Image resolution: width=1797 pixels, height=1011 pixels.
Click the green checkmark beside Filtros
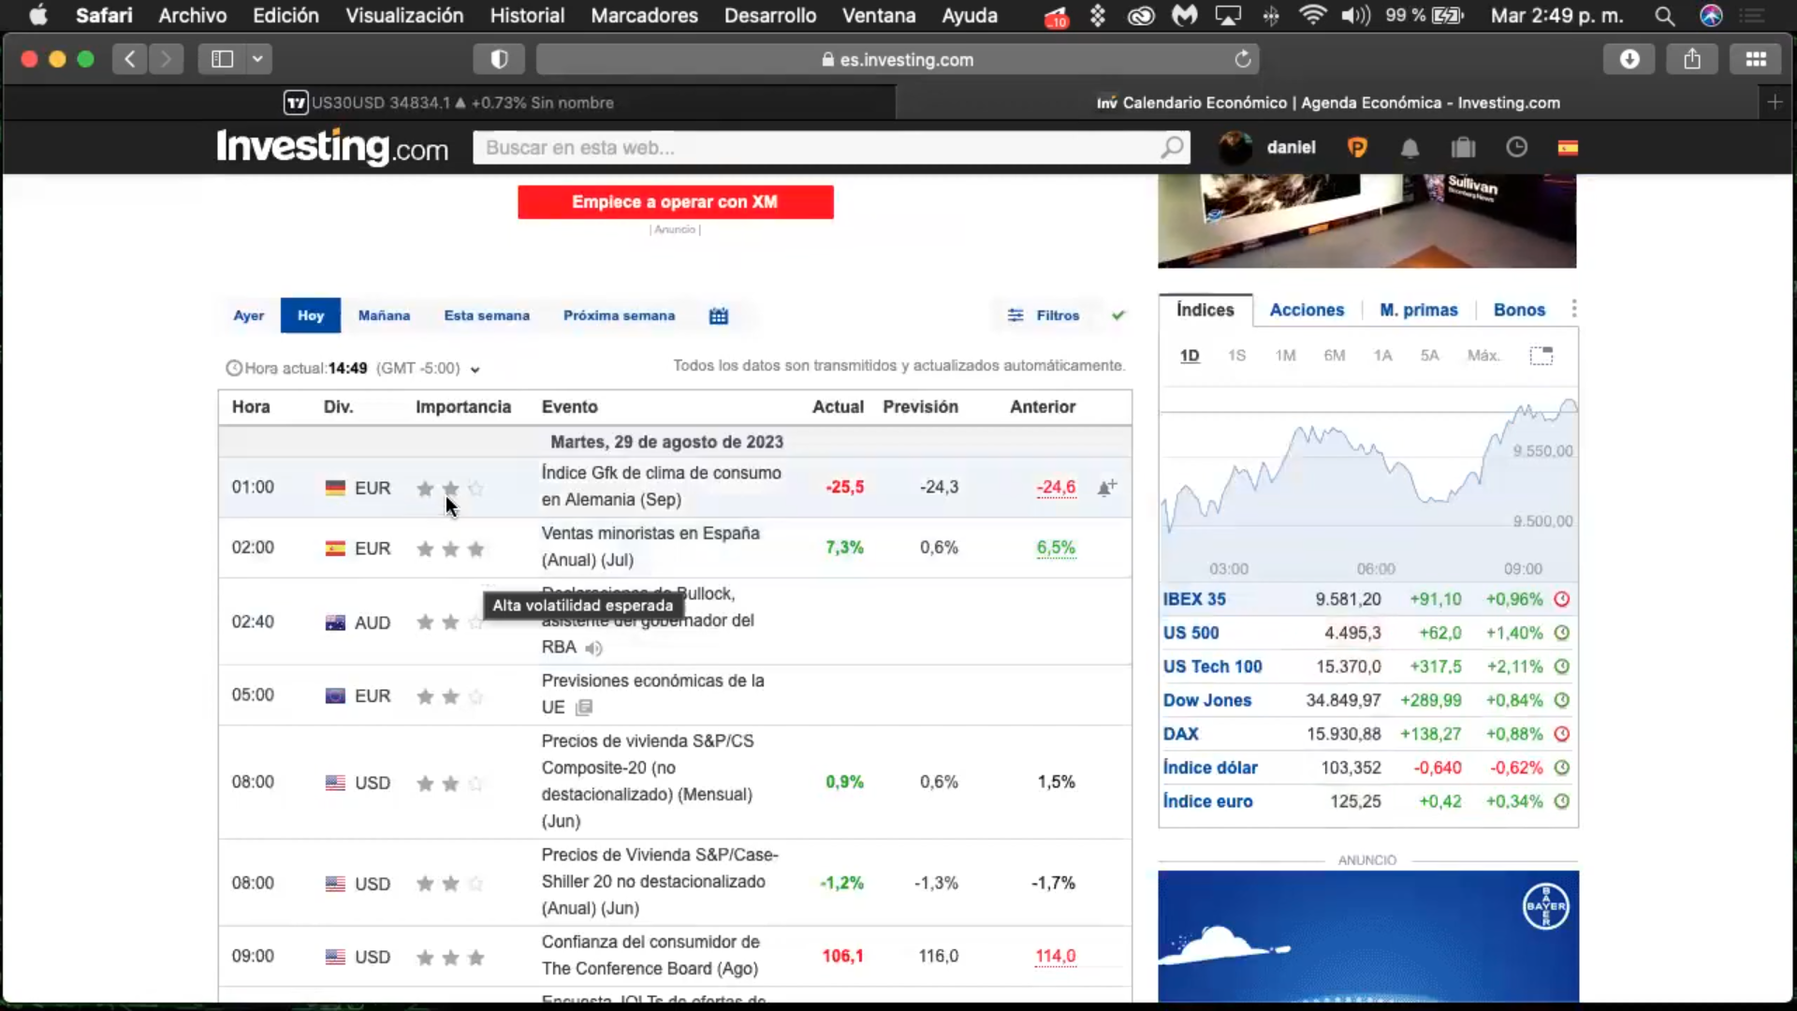click(x=1118, y=316)
